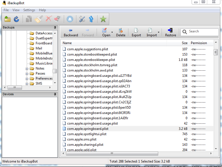222x167 pixels.
Task: Click the restore-to-device phone toolbar icon
Action: coord(58,19)
